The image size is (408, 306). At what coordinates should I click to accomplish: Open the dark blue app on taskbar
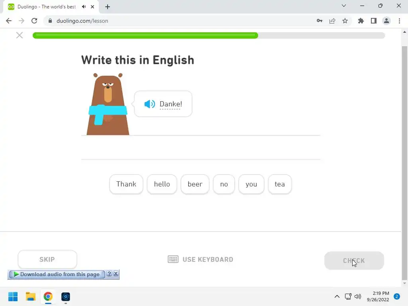tap(66, 296)
